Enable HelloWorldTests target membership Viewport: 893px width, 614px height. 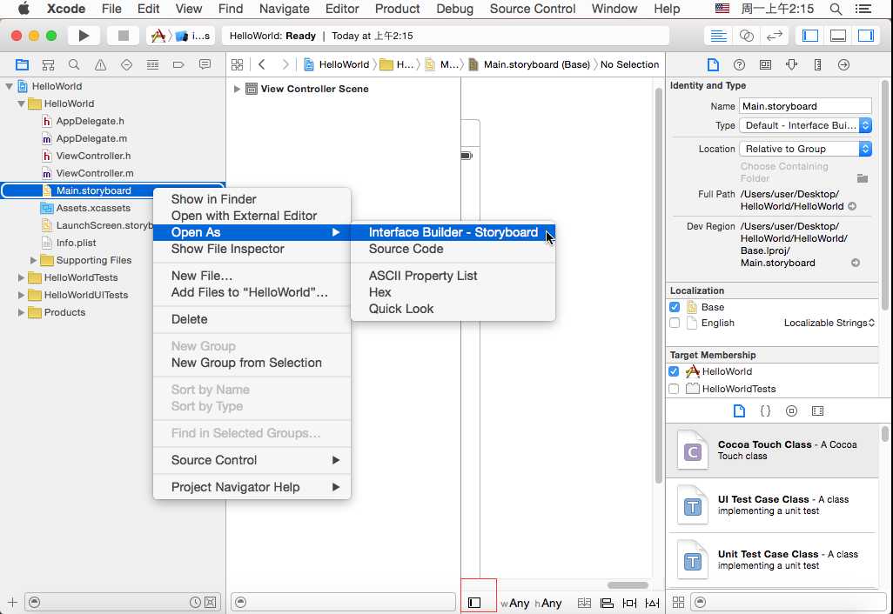point(674,389)
